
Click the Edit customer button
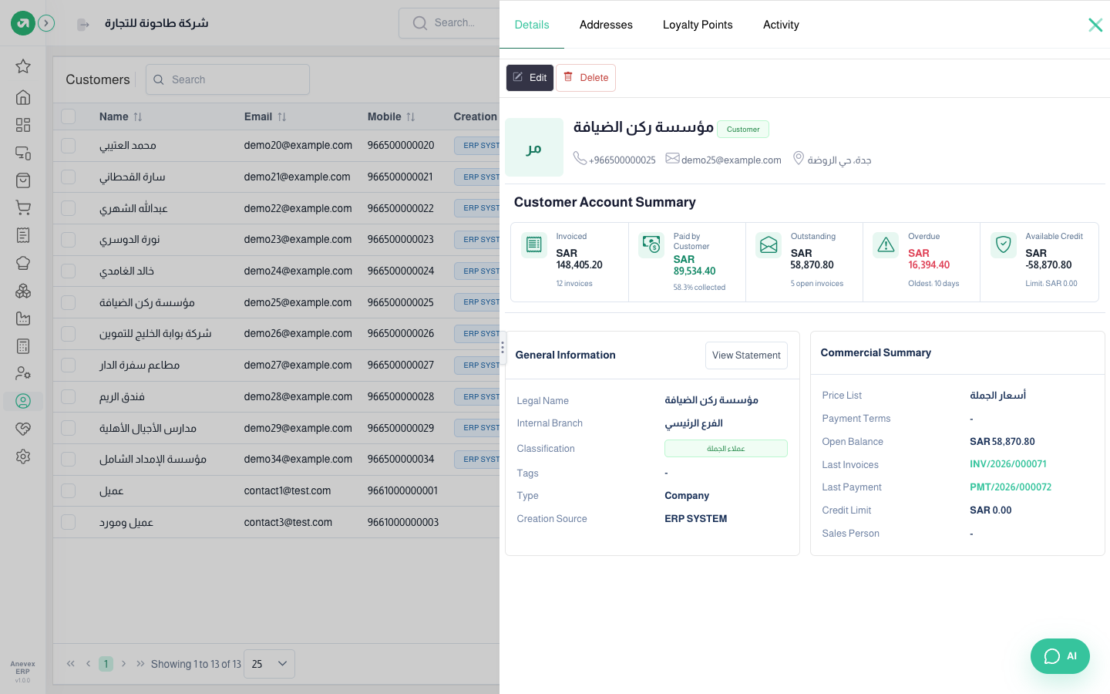point(530,78)
